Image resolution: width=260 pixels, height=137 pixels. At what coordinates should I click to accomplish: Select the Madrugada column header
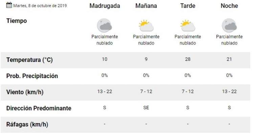click(x=105, y=6)
